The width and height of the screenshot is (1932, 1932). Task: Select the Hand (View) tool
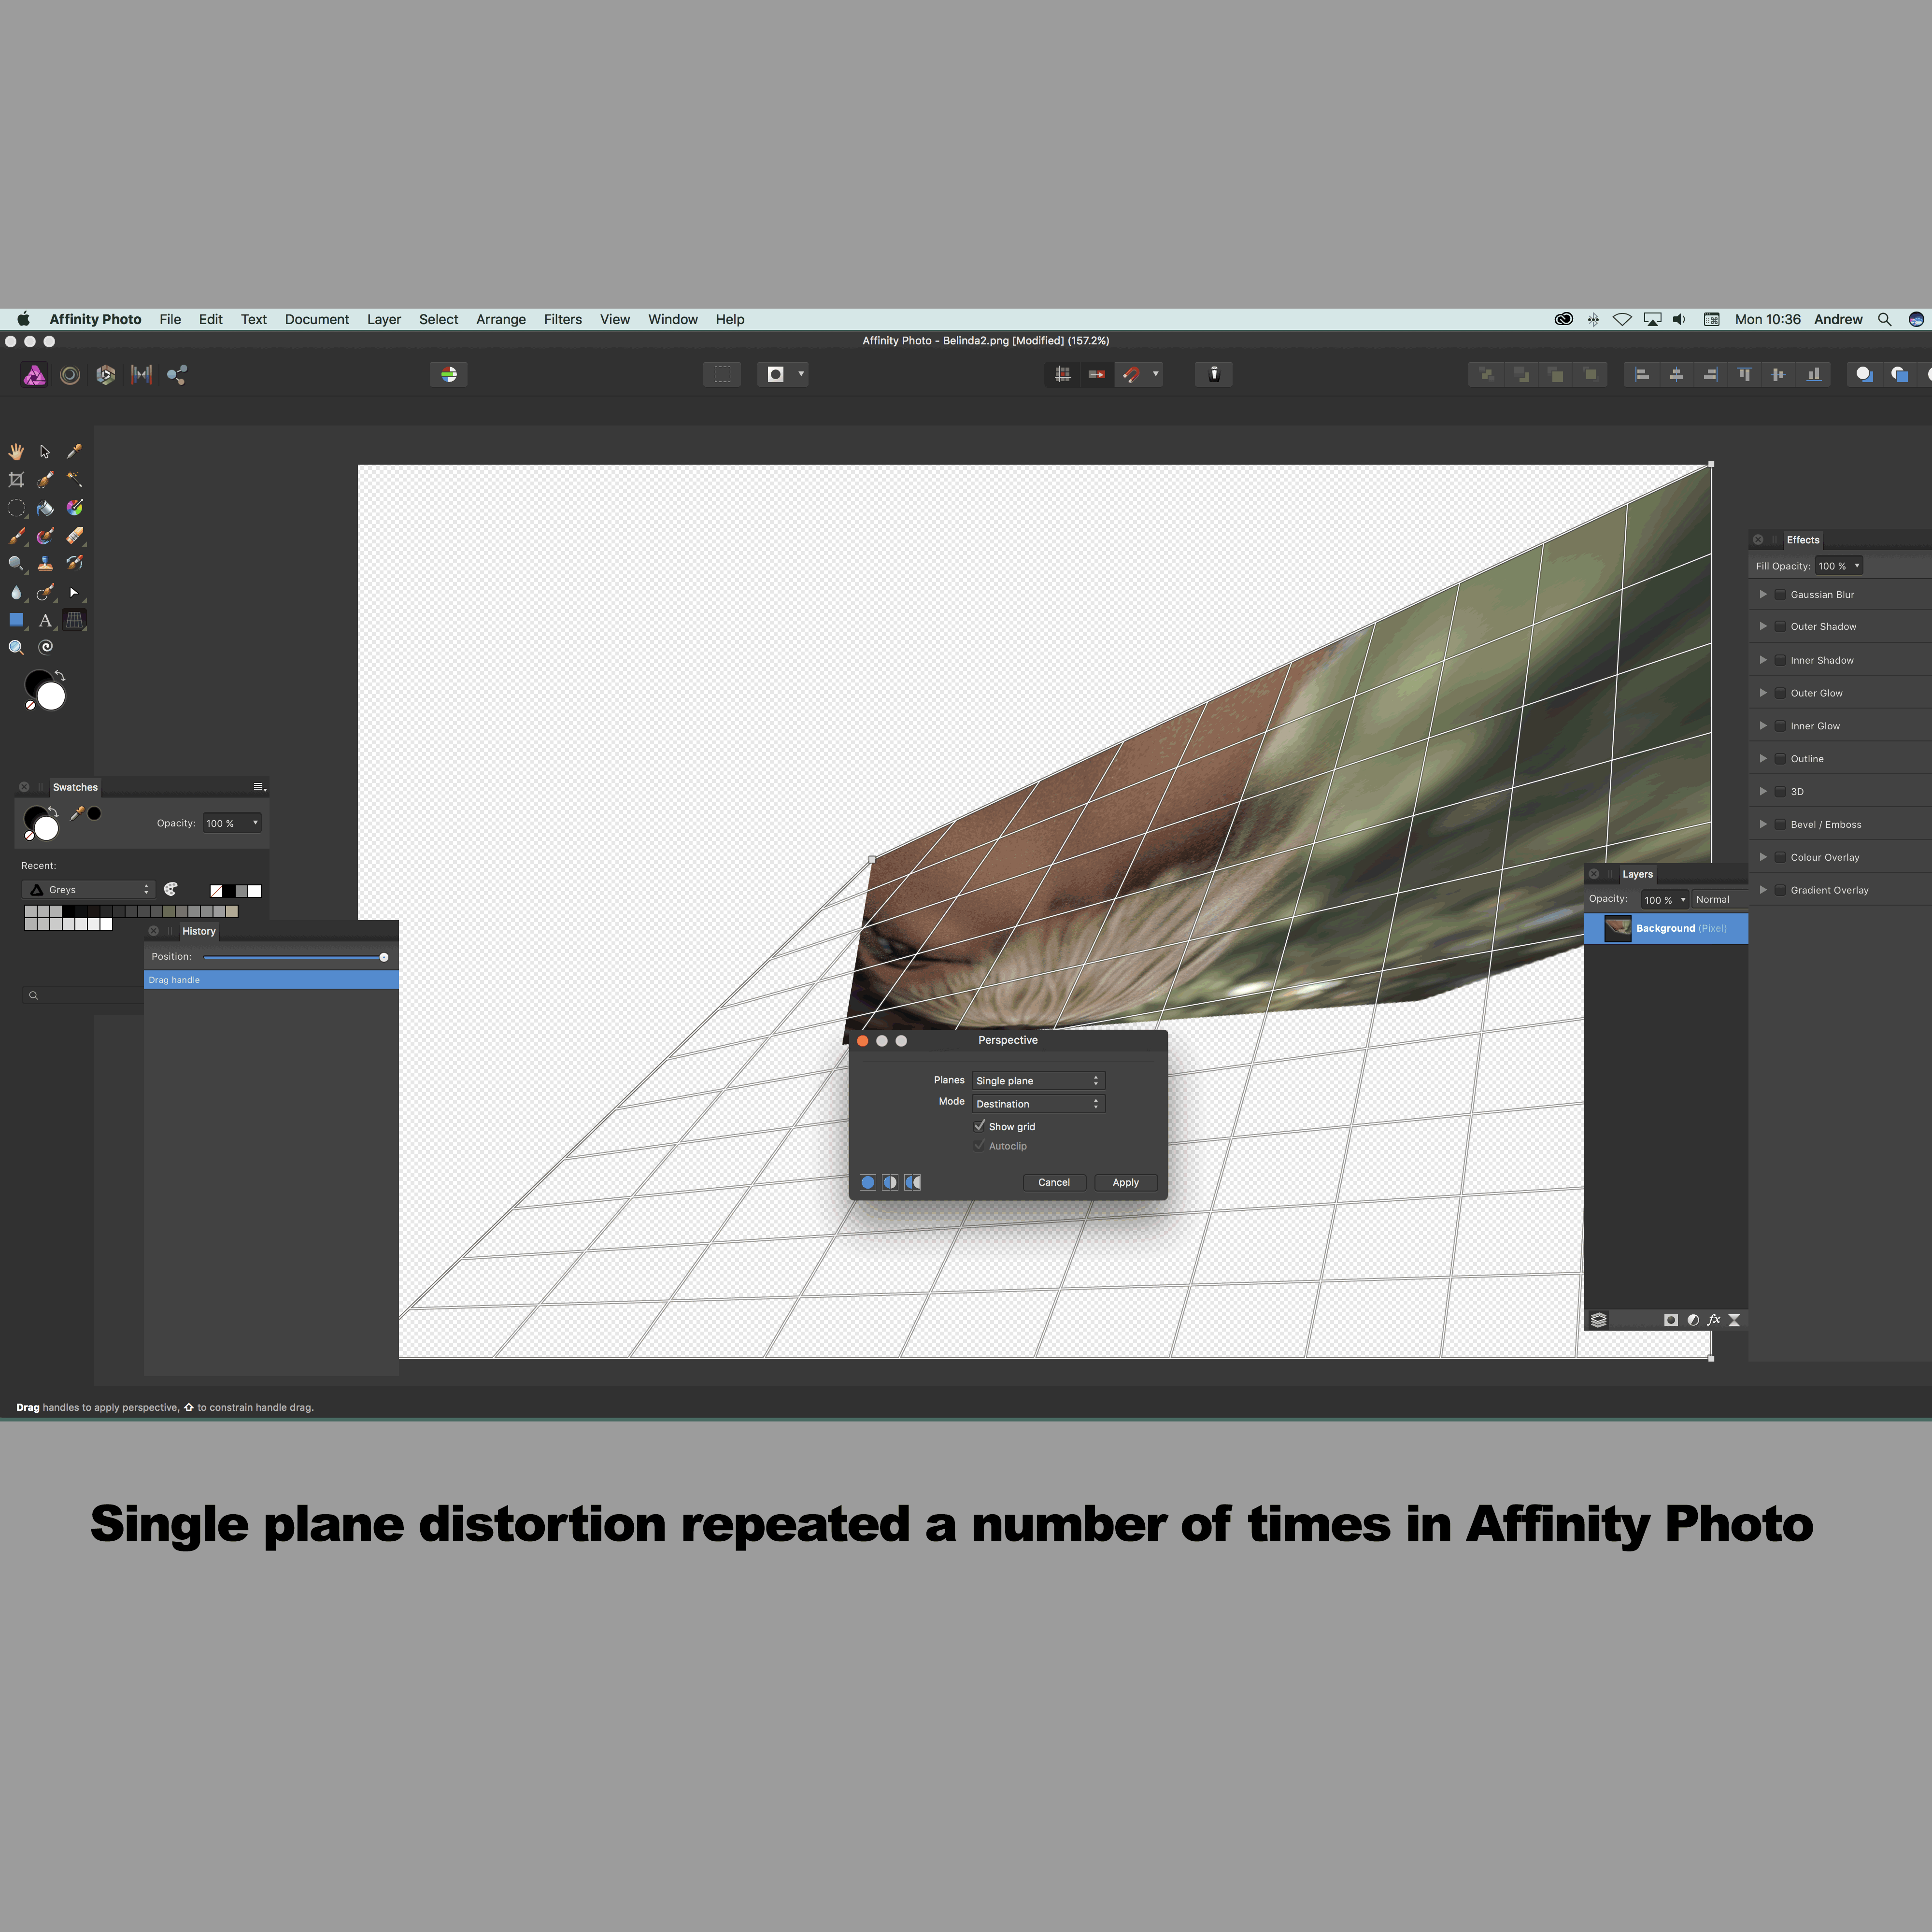(17, 452)
